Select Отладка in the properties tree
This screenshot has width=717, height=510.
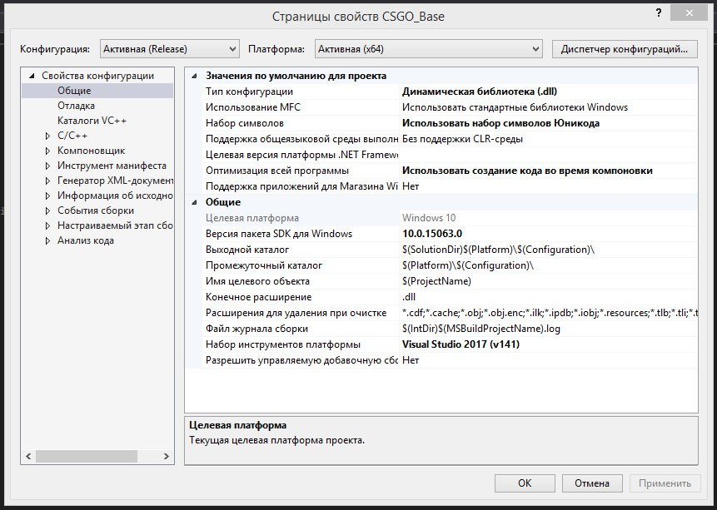point(76,106)
